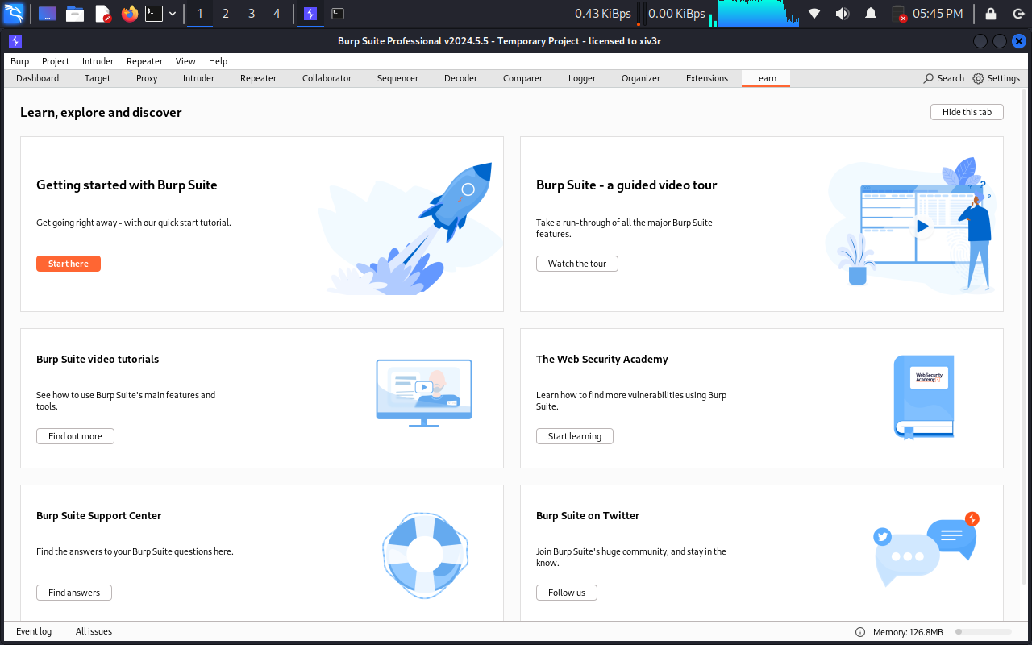Open the Kali applications menu icon

pos(14,14)
